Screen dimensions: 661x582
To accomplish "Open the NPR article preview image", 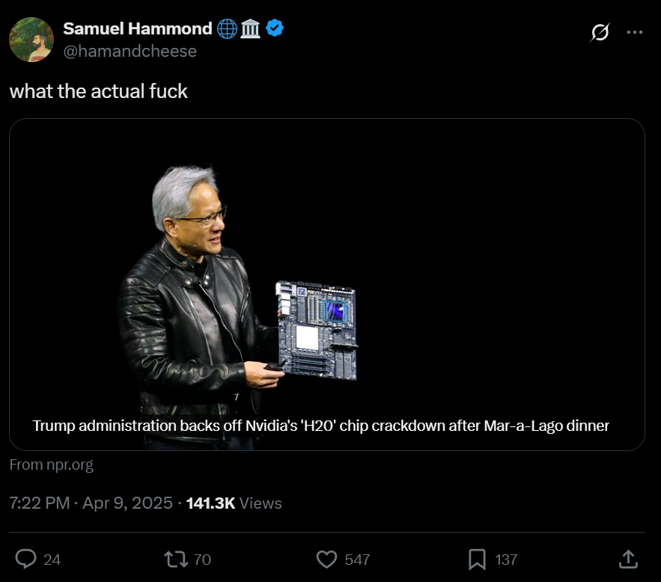I will (327, 285).
